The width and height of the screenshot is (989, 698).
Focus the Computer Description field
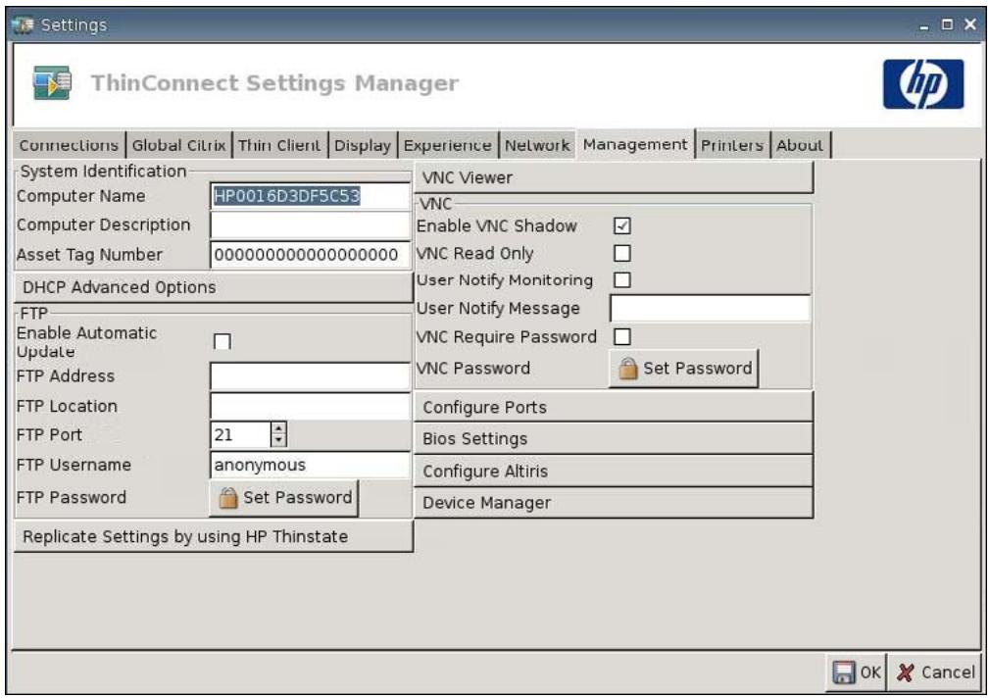tap(310, 225)
